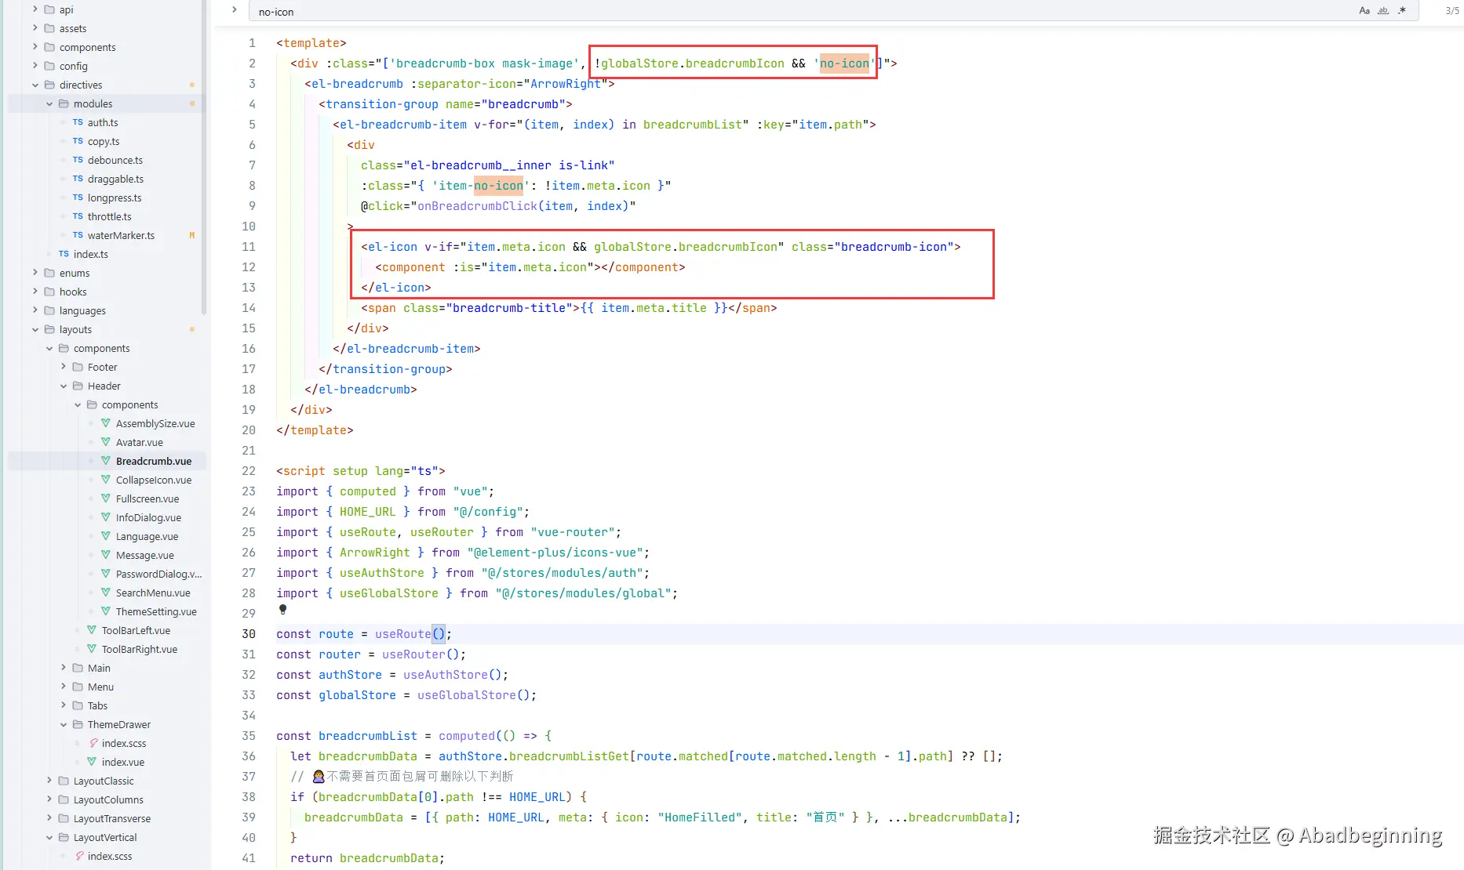Click the Sass icon of LayoutVertical index.scss
Image resolution: width=1464 pixels, height=870 pixels.
coord(79,856)
